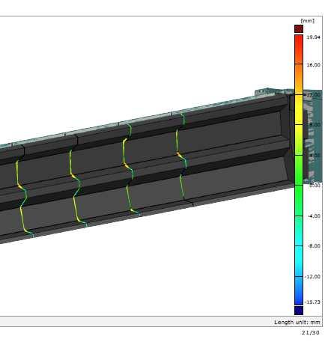This screenshot has width=334, height=342.
Task: Pick the cyan segment between -8.00 and -12.00
Action: pyautogui.click(x=299, y=261)
